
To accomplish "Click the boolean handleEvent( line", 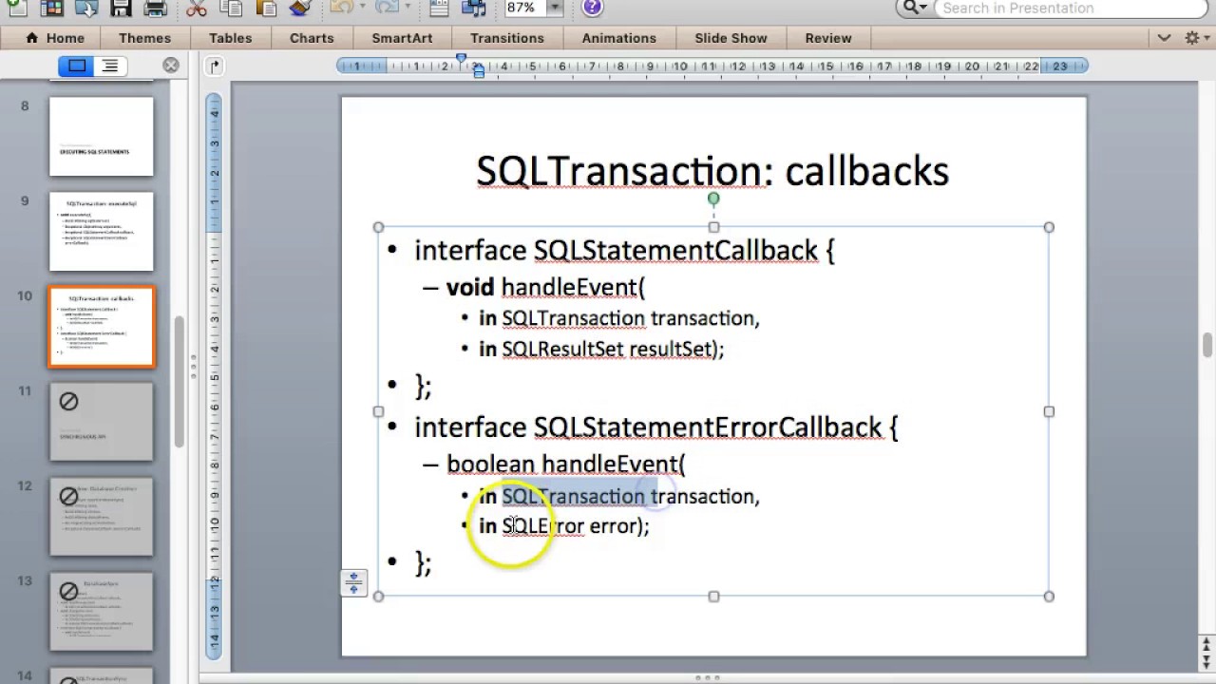I will 566,464.
